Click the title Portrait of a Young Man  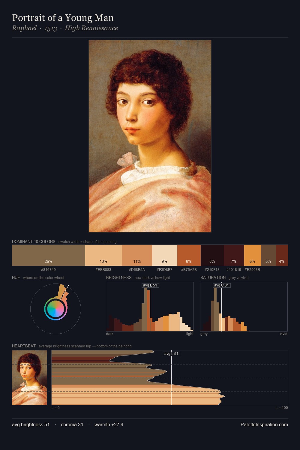(x=63, y=18)
